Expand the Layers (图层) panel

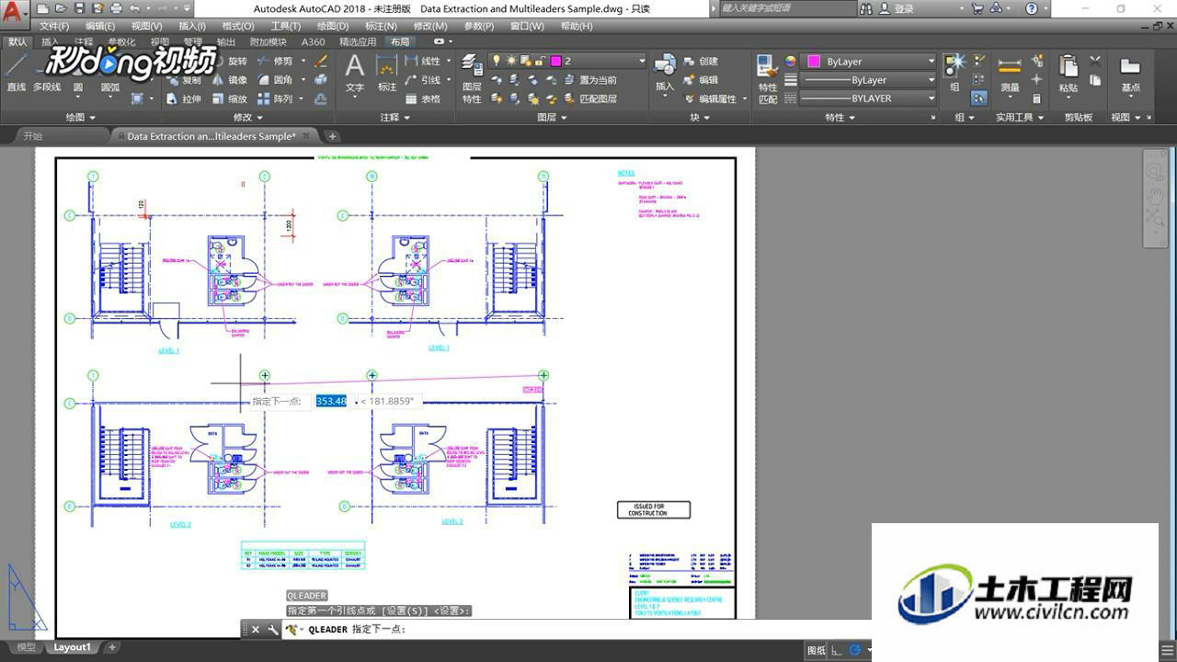[552, 117]
